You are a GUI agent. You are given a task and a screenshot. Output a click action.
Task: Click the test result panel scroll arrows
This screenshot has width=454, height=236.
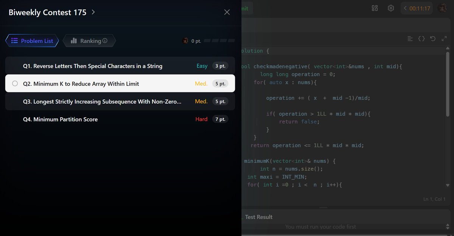click(448, 227)
